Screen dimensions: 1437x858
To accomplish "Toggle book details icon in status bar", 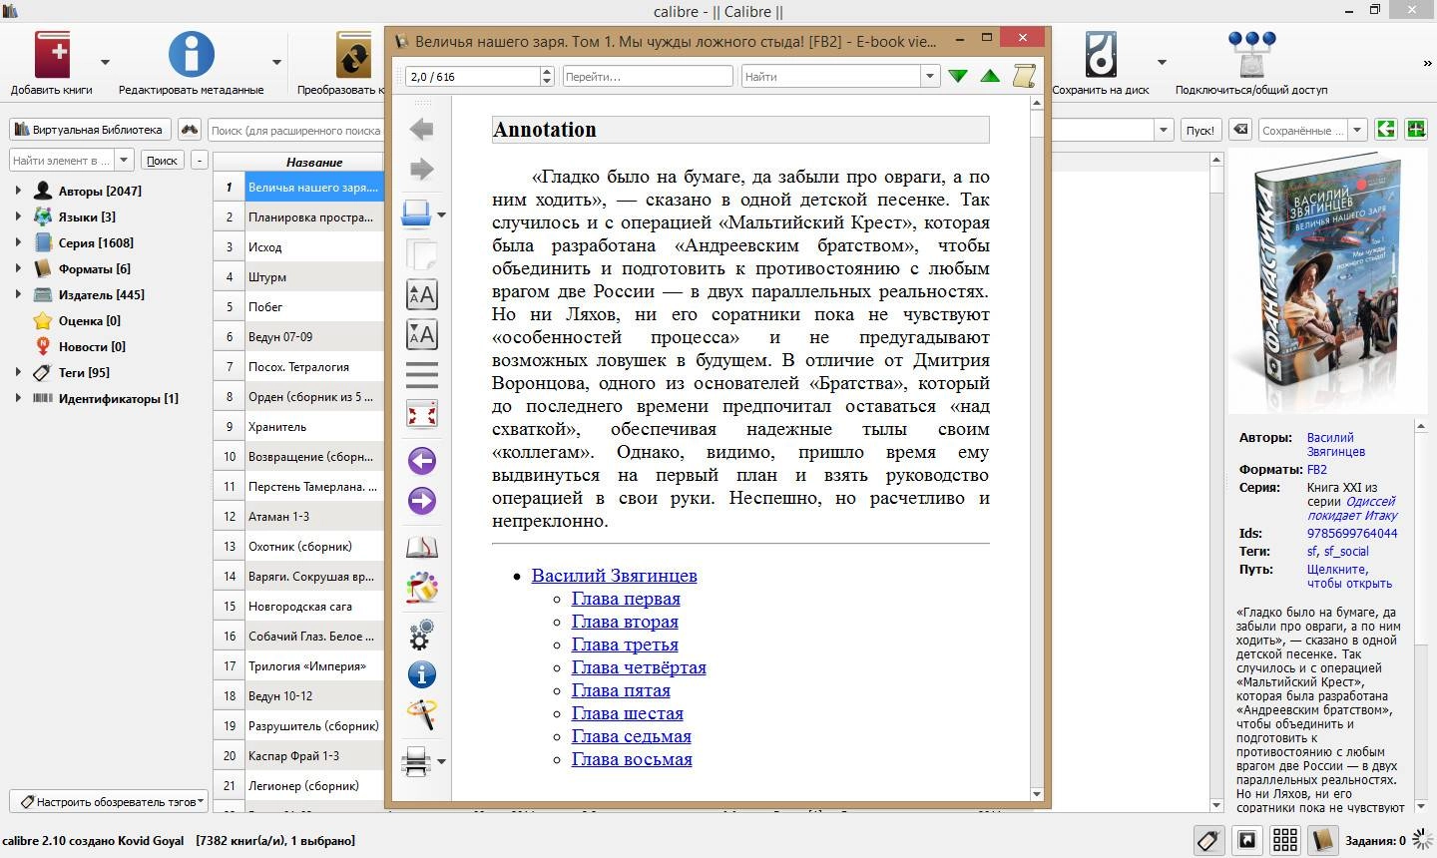I will coord(1323,840).
